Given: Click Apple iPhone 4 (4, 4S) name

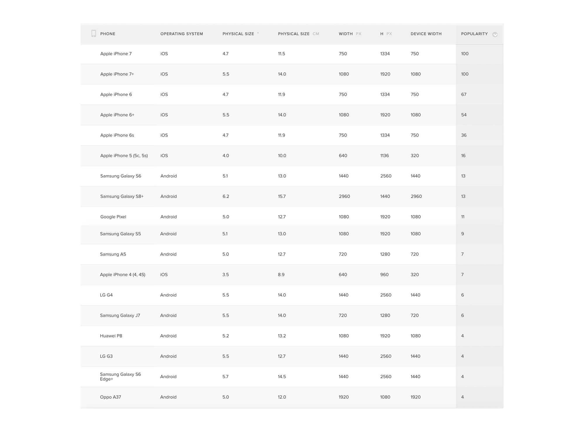Looking at the screenshot, I should coord(123,275).
